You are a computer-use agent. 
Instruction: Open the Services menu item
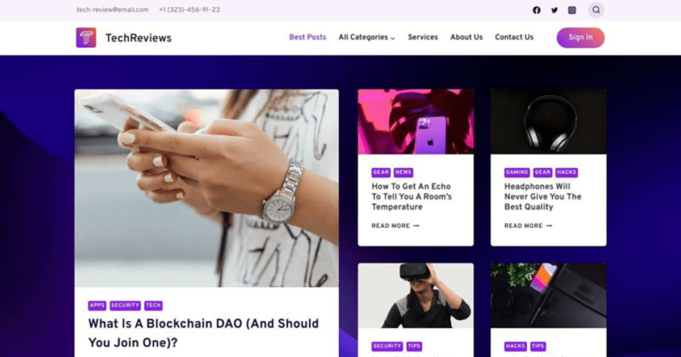click(423, 37)
